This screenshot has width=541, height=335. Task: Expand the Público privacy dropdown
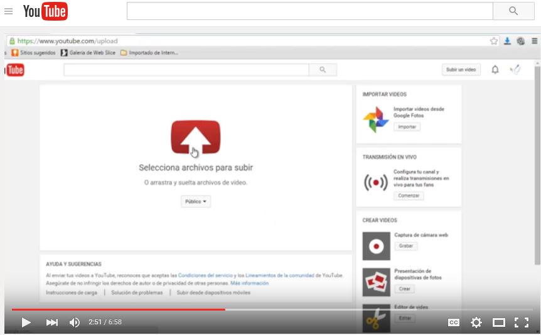(x=196, y=202)
